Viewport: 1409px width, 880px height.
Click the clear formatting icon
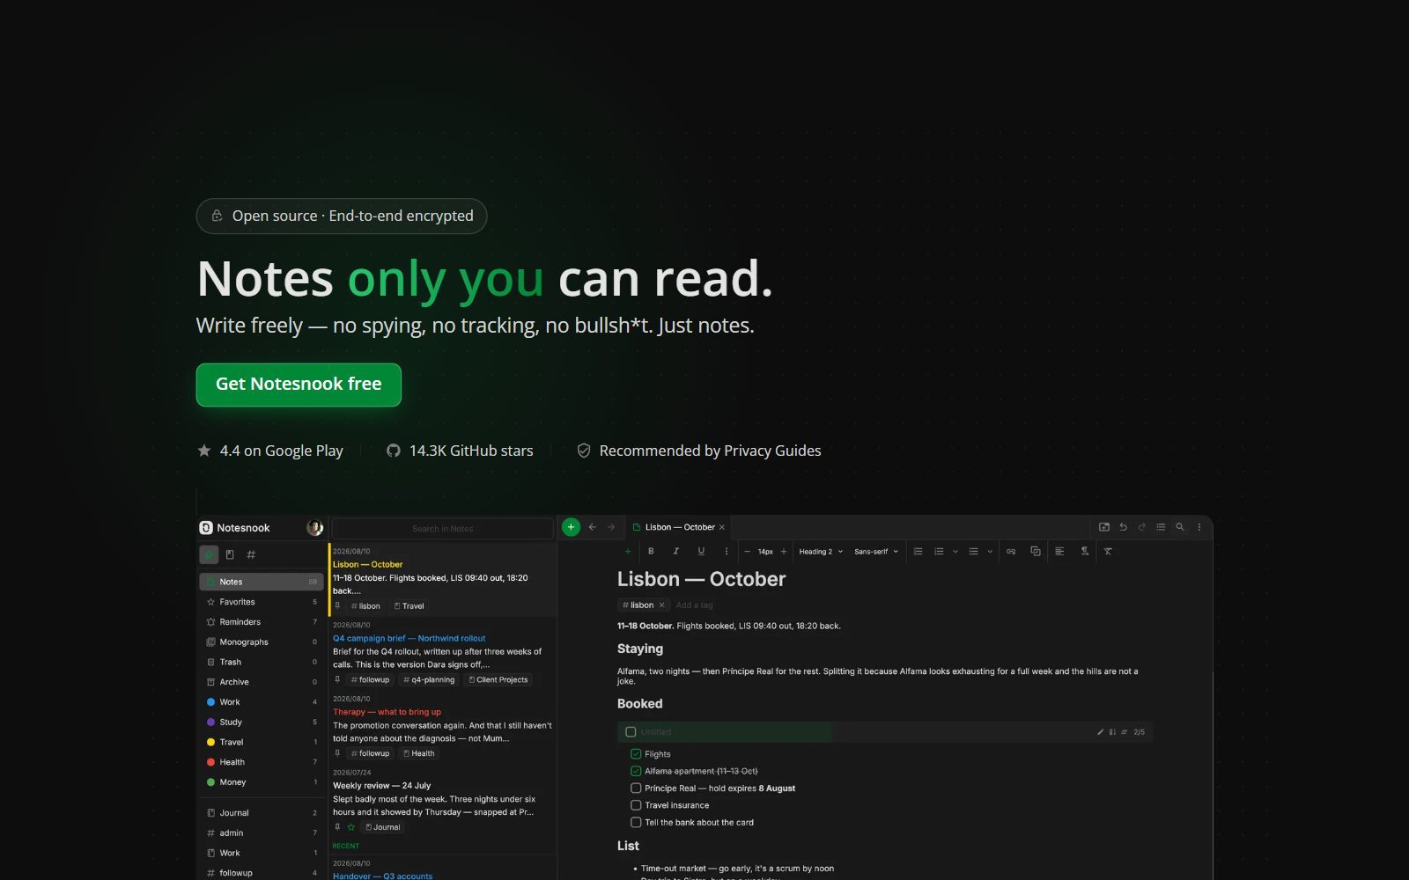[1108, 551]
